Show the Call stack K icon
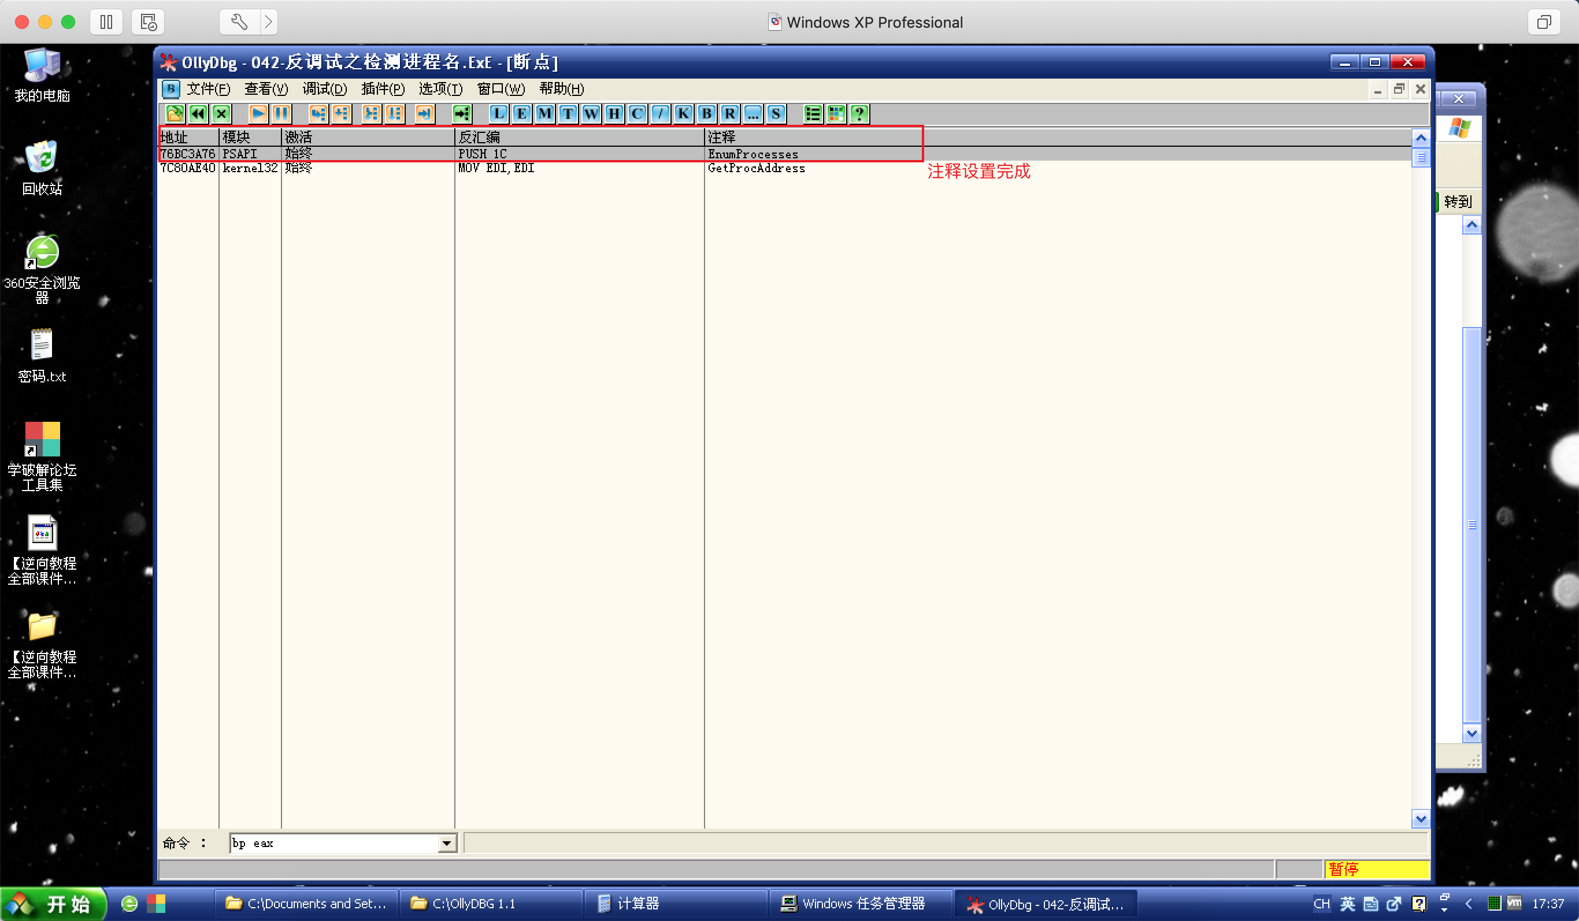The height and width of the screenshot is (921, 1579). pos(683,113)
